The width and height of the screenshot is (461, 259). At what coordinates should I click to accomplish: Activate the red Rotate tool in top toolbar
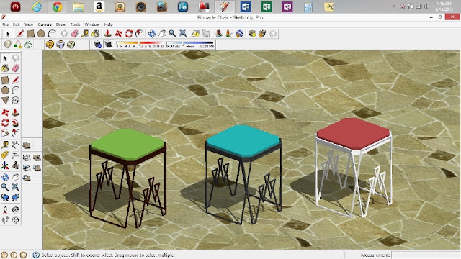[129, 34]
